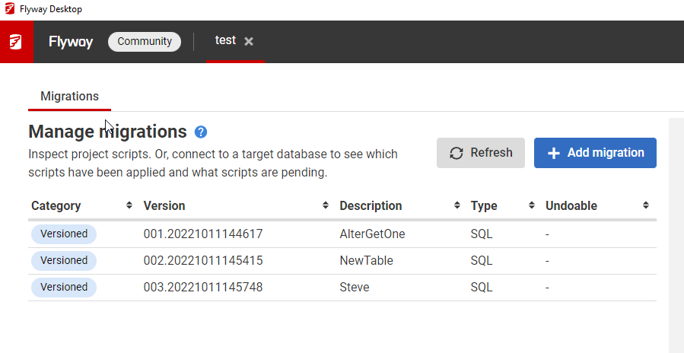Click version 003.20221011145748 cell
The height and width of the screenshot is (353, 684).
203,288
